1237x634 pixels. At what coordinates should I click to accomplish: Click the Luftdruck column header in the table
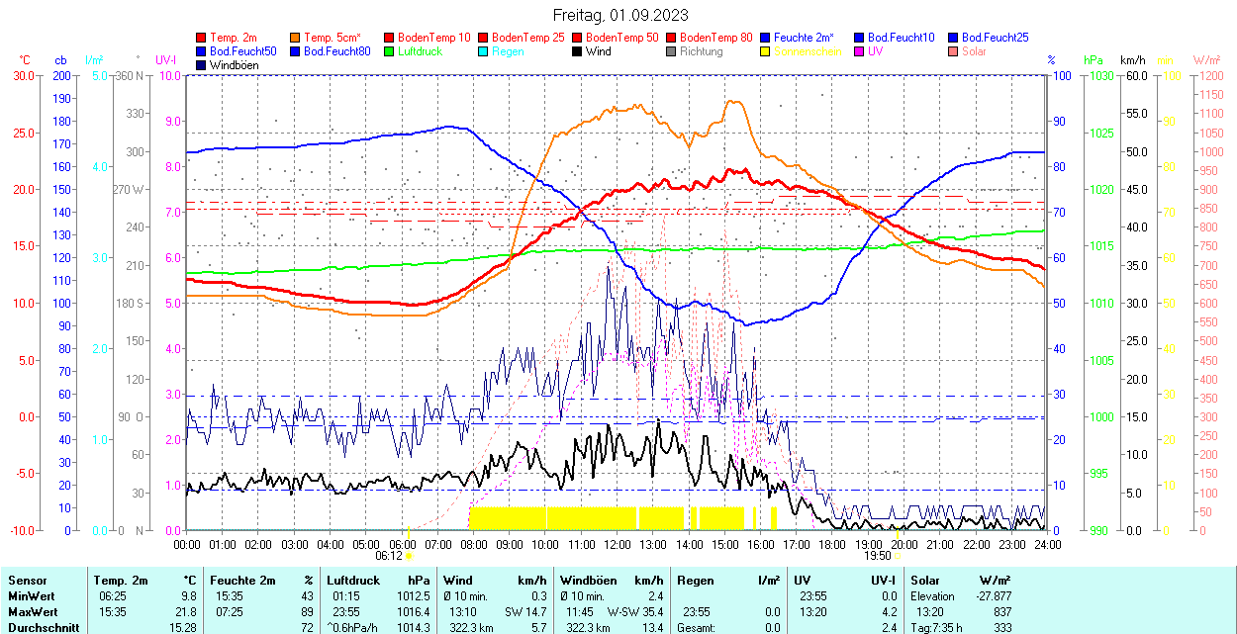[x=352, y=581]
